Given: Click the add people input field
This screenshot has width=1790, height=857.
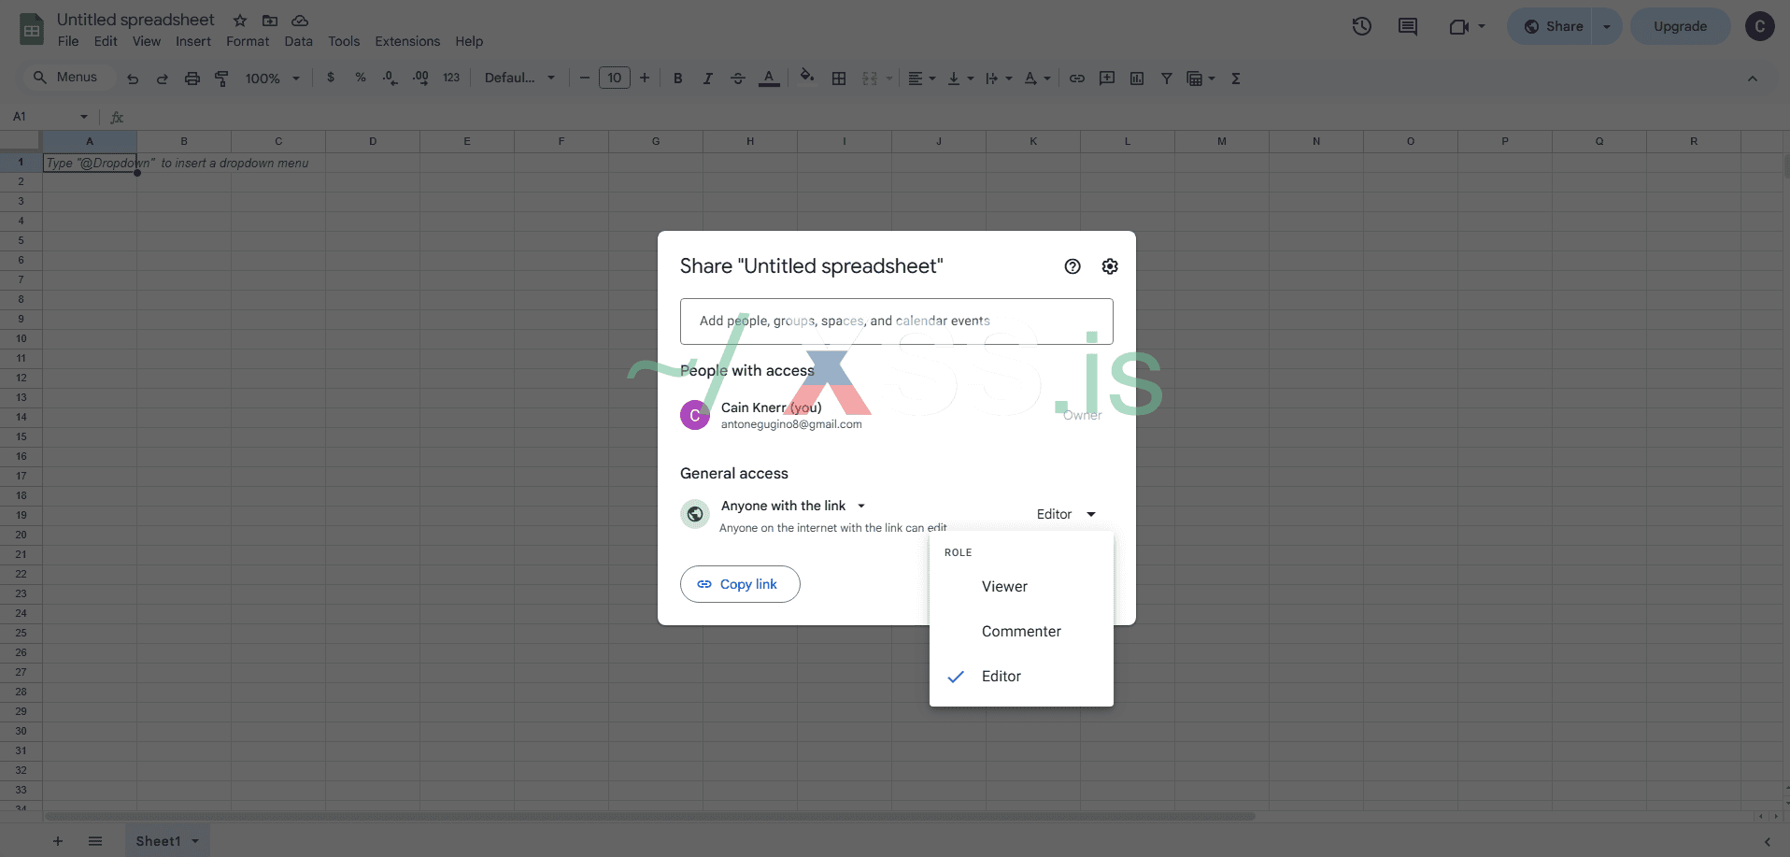Looking at the screenshot, I should point(897,321).
